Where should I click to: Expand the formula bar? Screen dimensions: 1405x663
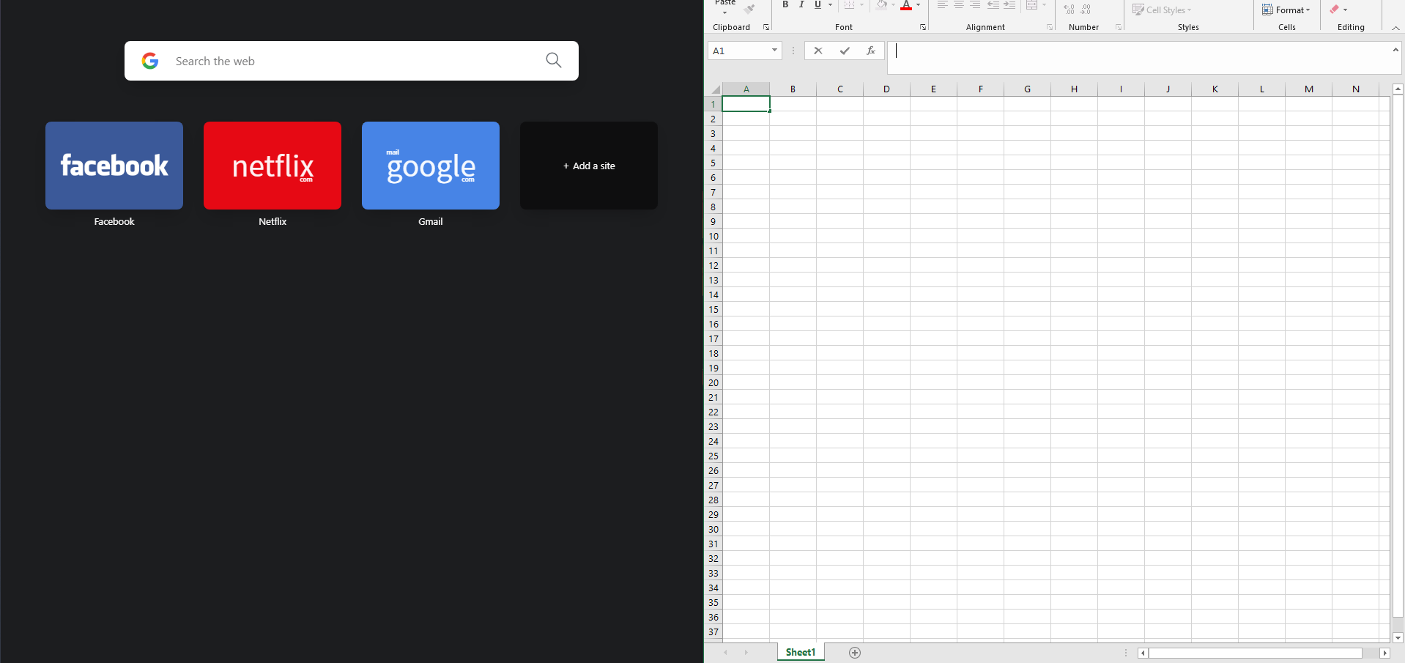pos(1395,50)
